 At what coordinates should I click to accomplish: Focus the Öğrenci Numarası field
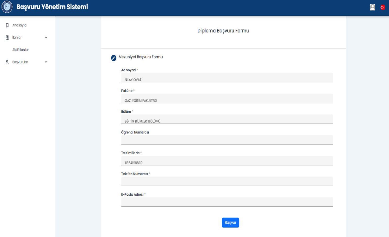(x=227, y=140)
